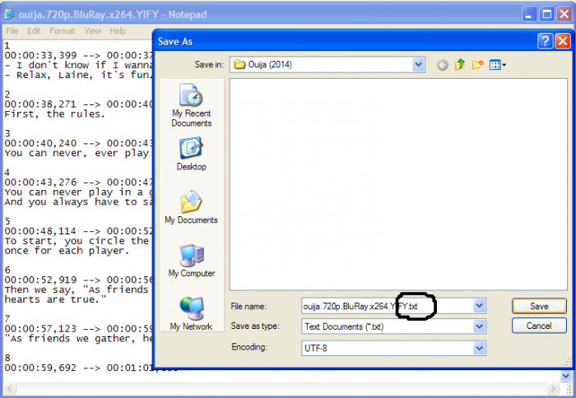Click subtitle line 'First, the rules.'
Screen dimensions: 576x398
click(55, 114)
